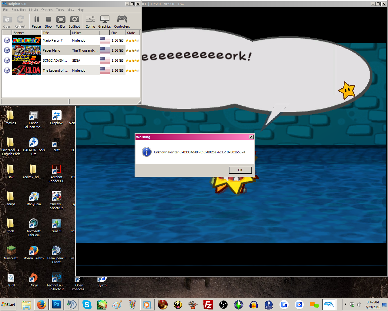The height and width of the screenshot is (311, 388).
Task: Select the TeamSpeak 3 Client desktop icon
Action: click(56, 255)
